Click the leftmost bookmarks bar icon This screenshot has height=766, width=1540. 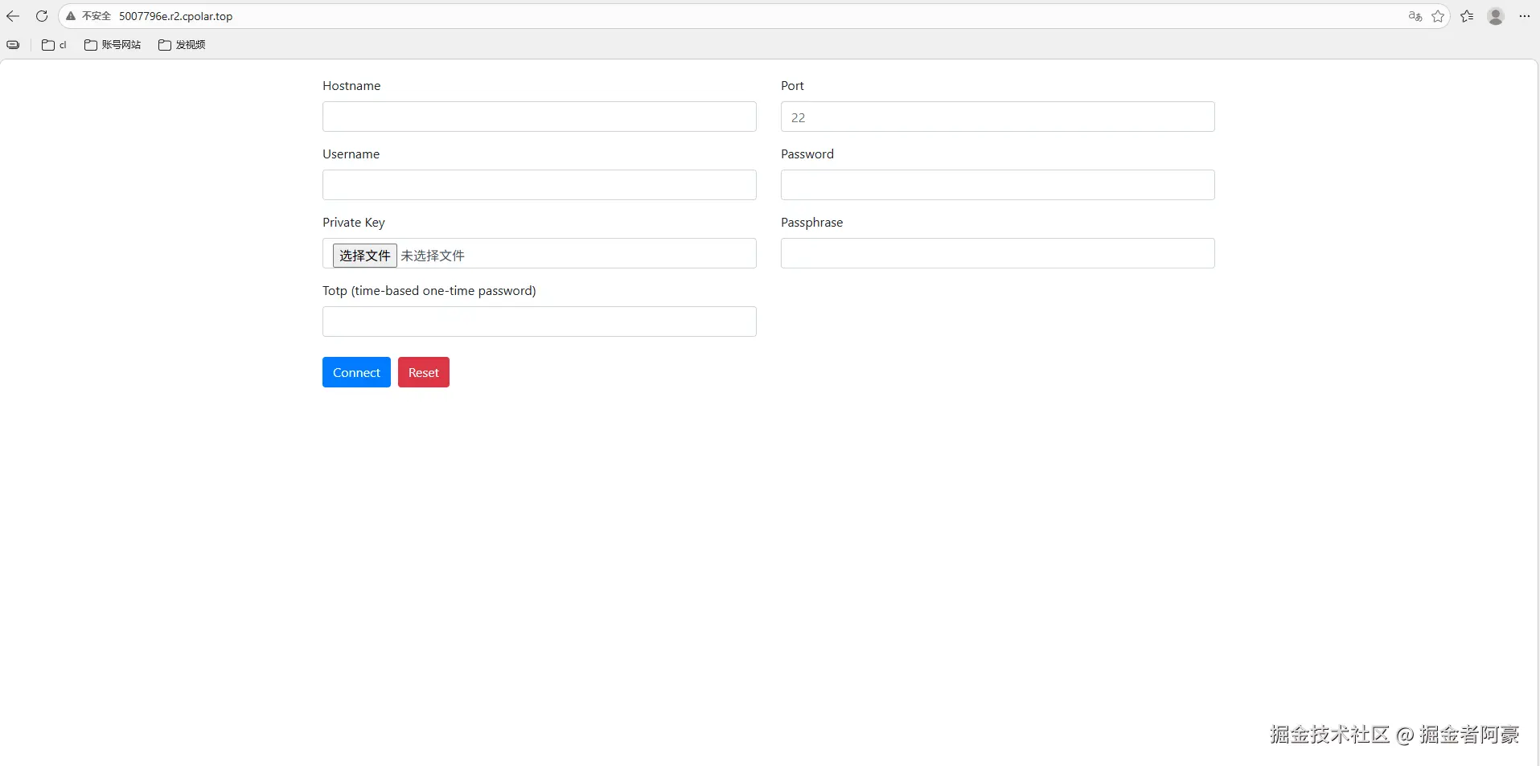tap(13, 45)
